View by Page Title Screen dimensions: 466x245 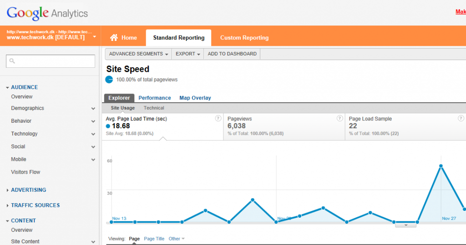(154, 239)
